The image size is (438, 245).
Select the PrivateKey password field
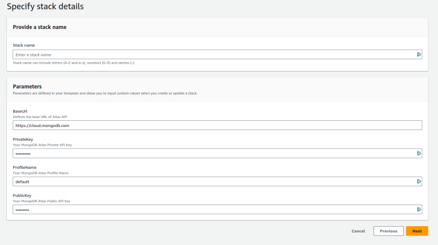(x=211, y=153)
